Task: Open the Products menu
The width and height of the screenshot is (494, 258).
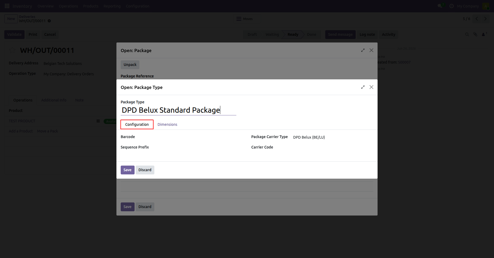Action: [x=91, y=6]
